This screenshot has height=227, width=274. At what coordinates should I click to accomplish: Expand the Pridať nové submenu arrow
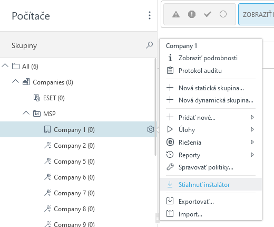point(252,117)
